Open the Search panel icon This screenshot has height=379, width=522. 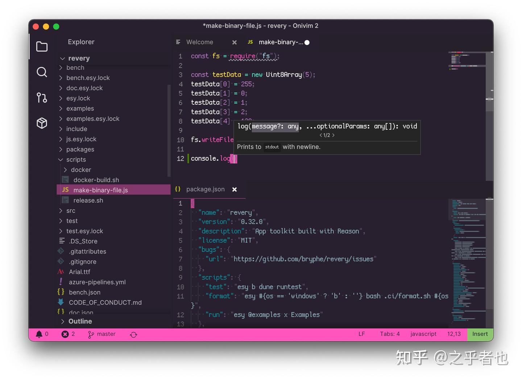coord(42,72)
